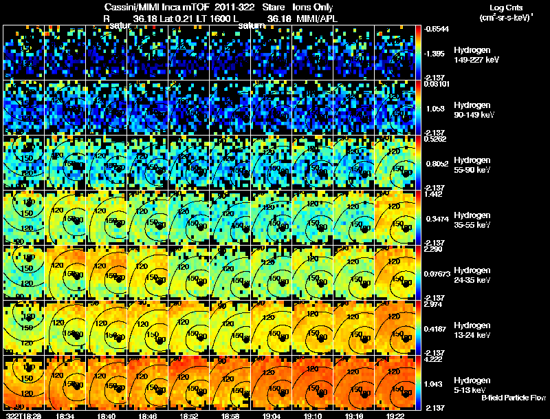The height and width of the screenshot is (419, 550).
Task: Click the color bar beside Hydrogen 90-149 keV
Action: (x=418, y=108)
